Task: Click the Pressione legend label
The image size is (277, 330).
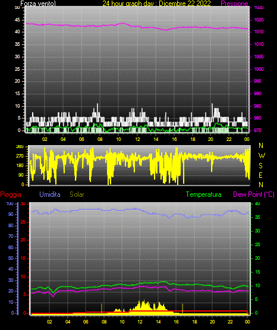Action: click(x=234, y=4)
